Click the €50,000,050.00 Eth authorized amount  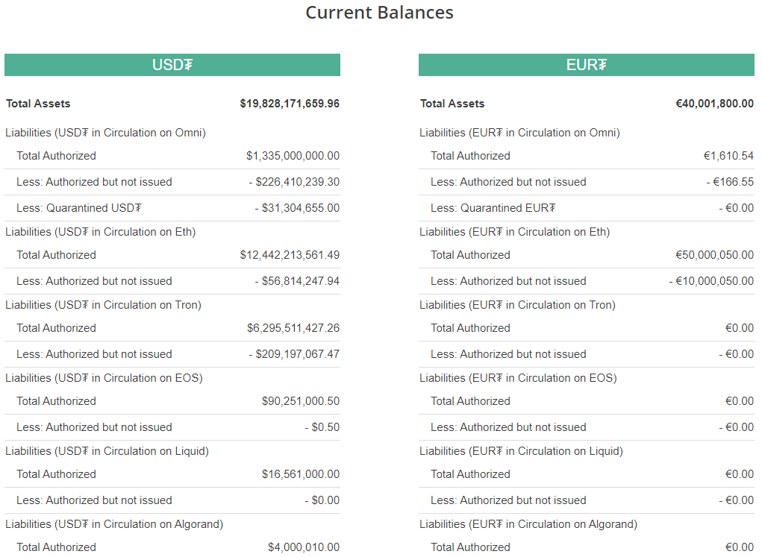click(x=714, y=255)
